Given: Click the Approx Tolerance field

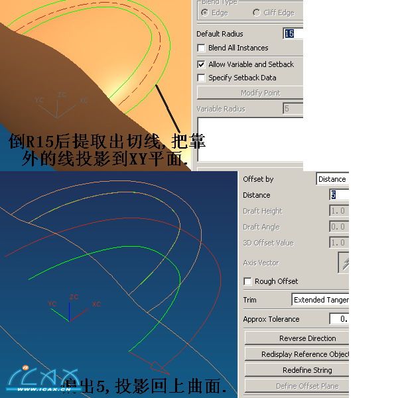Looking at the screenshot, I should point(339,319).
